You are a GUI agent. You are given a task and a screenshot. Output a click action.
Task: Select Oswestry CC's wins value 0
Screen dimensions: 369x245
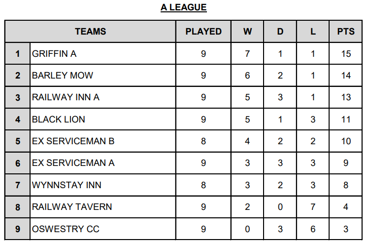point(247,229)
